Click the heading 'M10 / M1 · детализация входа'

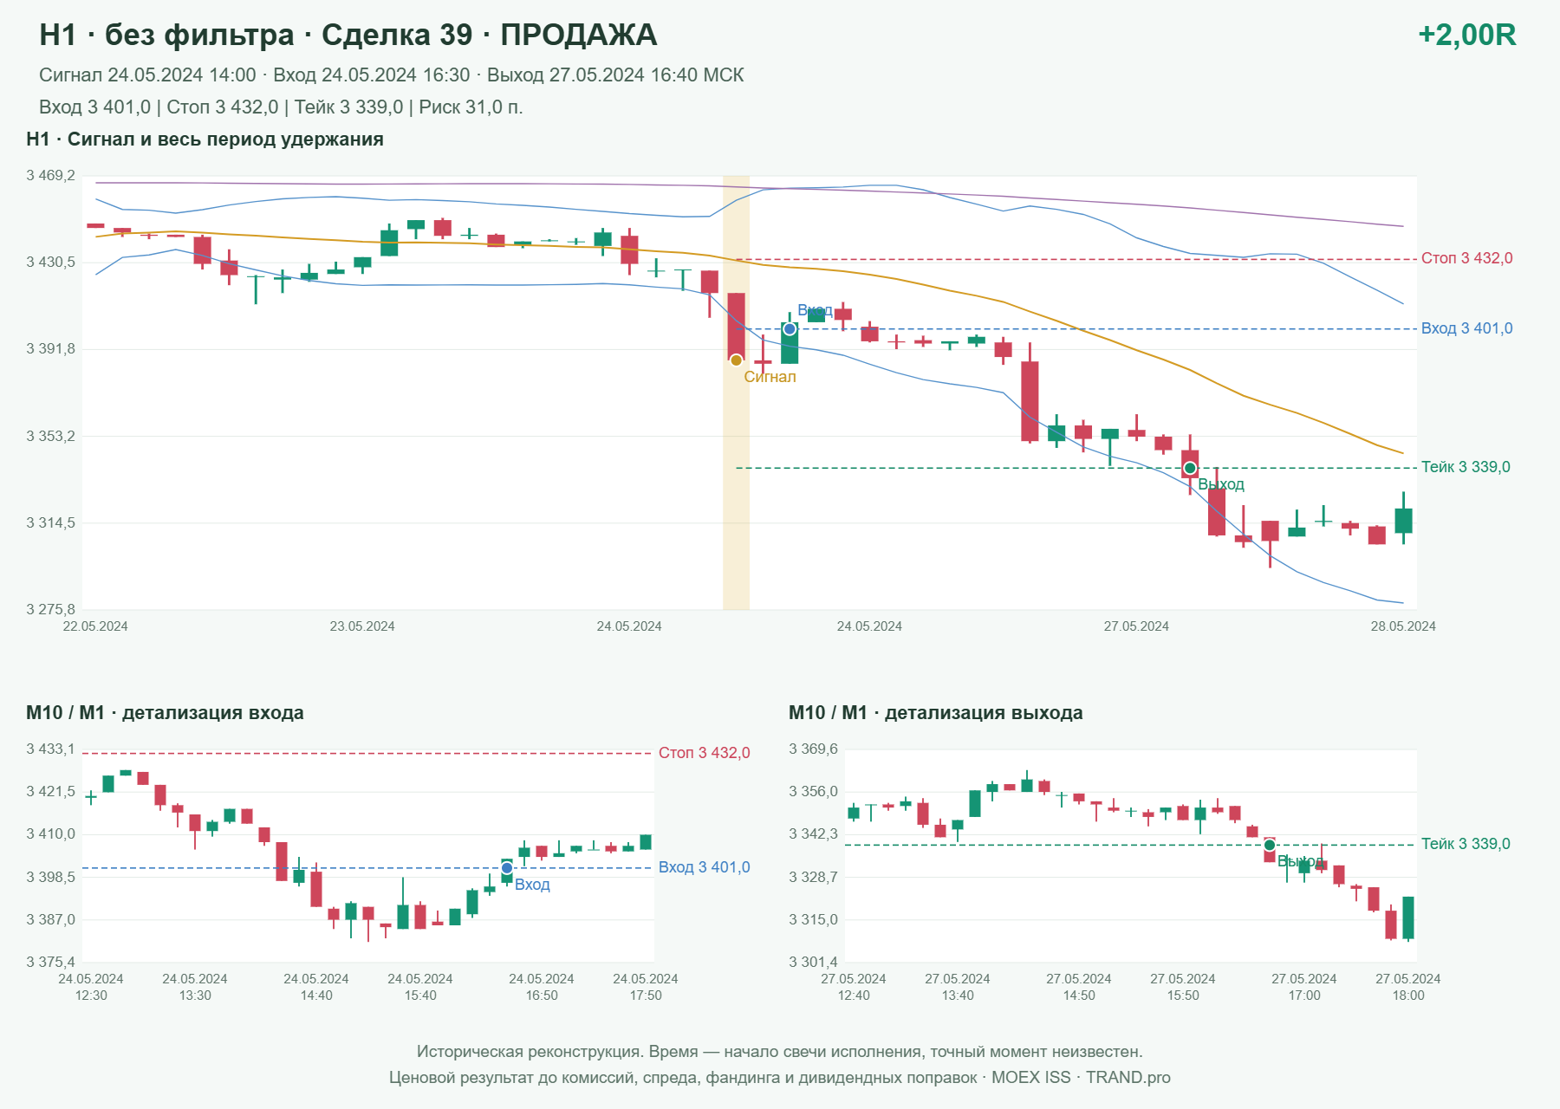click(165, 713)
